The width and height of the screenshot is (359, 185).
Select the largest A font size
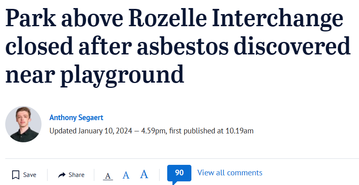coord(144,174)
